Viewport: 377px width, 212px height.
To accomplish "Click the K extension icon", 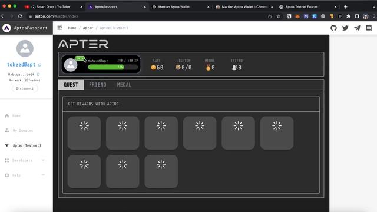I will coord(315,16).
